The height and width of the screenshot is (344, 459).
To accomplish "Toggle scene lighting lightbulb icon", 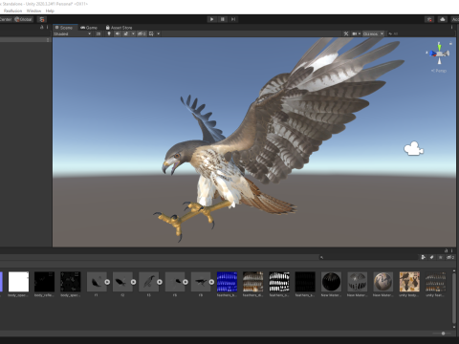I will pos(109,33).
